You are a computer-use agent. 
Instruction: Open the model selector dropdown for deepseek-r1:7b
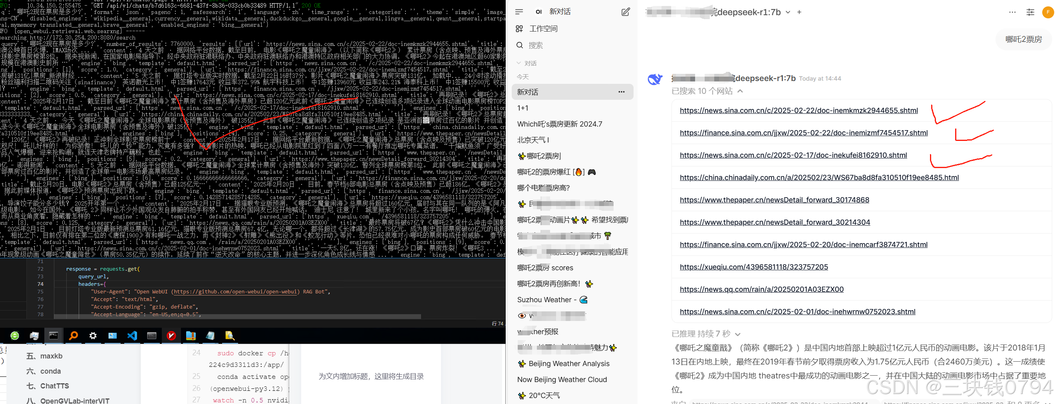pyautogui.click(x=788, y=12)
